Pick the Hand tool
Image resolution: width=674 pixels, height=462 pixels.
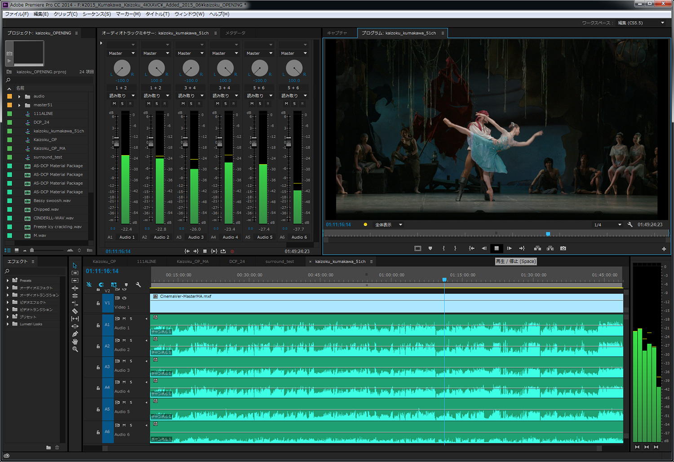pos(75,342)
